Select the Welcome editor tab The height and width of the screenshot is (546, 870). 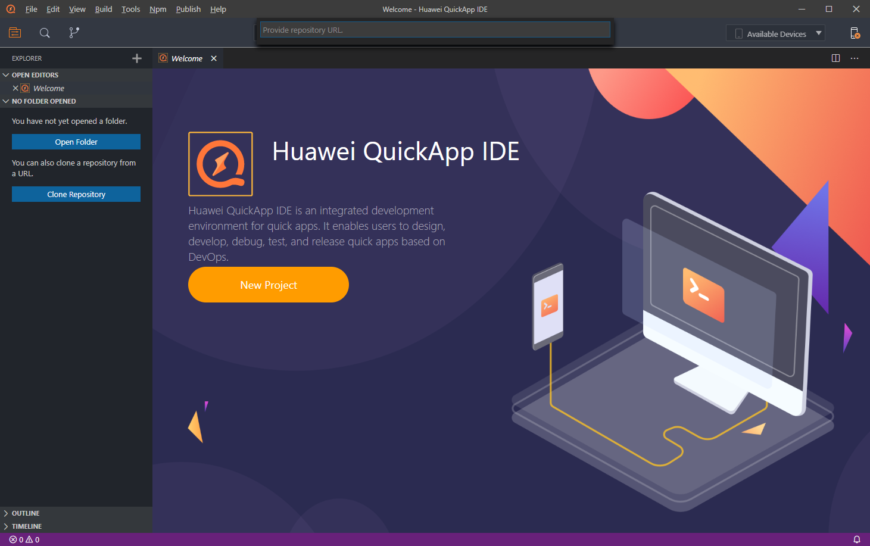pos(187,58)
